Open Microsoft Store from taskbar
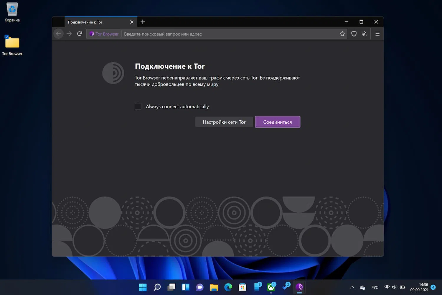Viewport: 442px width, 295px height. click(x=243, y=287)
